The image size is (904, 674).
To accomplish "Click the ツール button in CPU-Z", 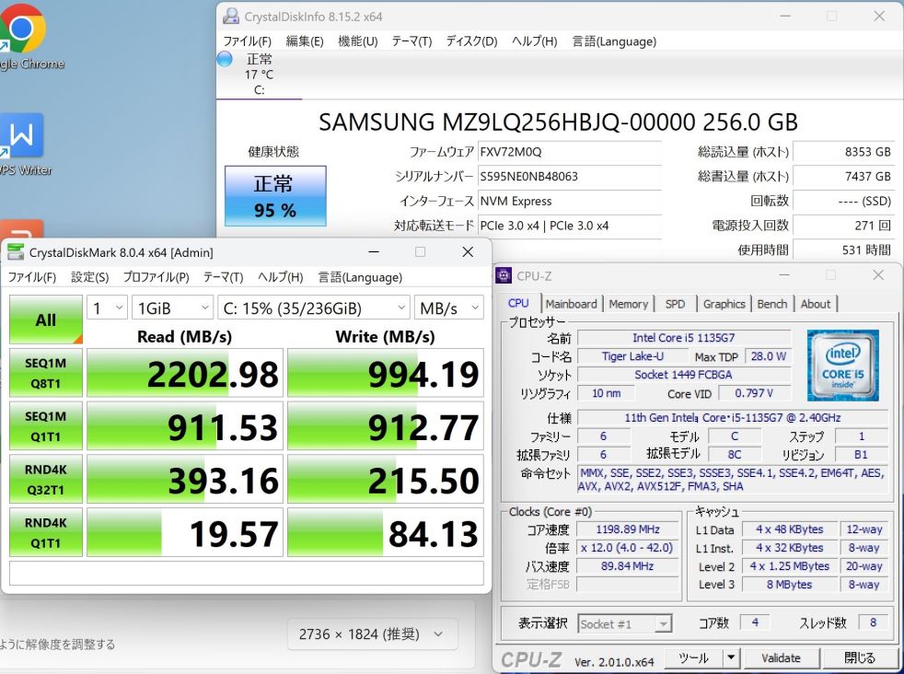I will tap(693, 657).
